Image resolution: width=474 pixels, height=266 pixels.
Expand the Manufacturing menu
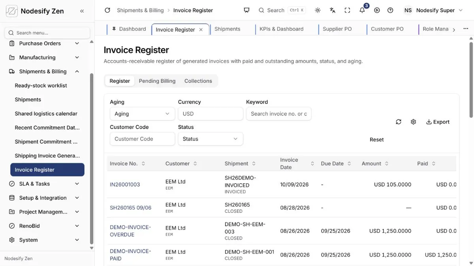pyautogui.click(x=77, y=58)
